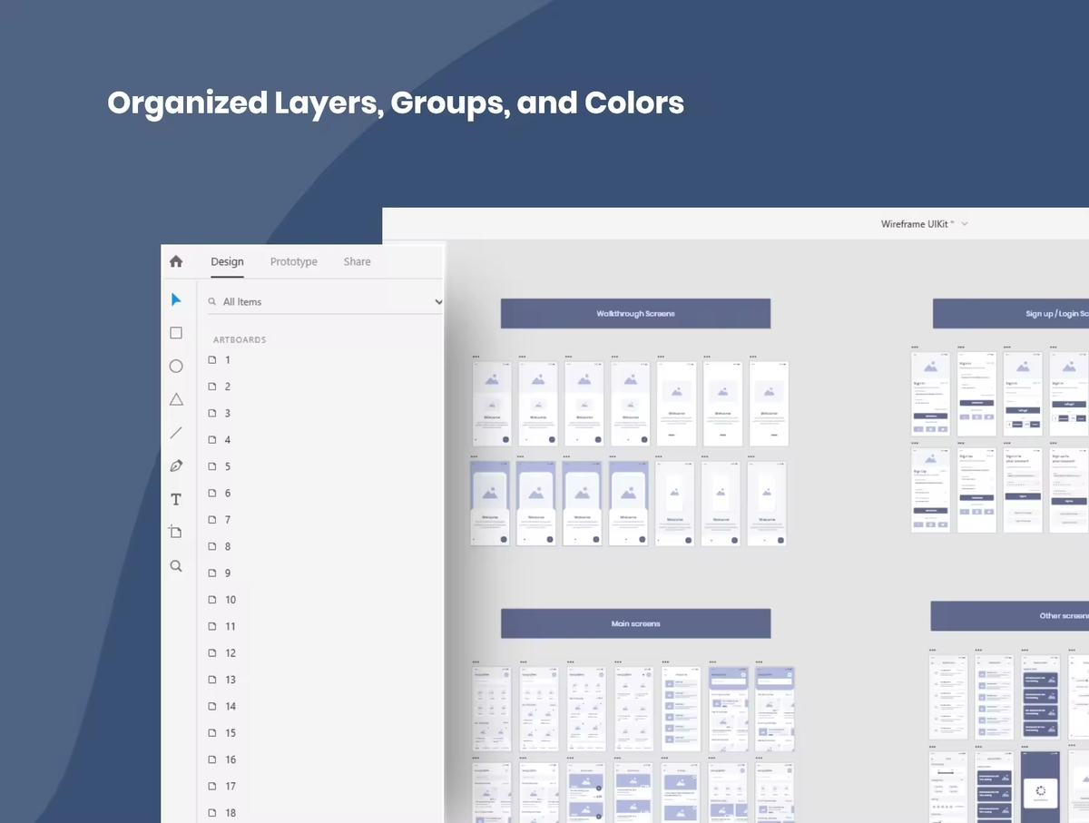
Task: Click the Walkthrough Screens header banner
Action: point(635,314)
